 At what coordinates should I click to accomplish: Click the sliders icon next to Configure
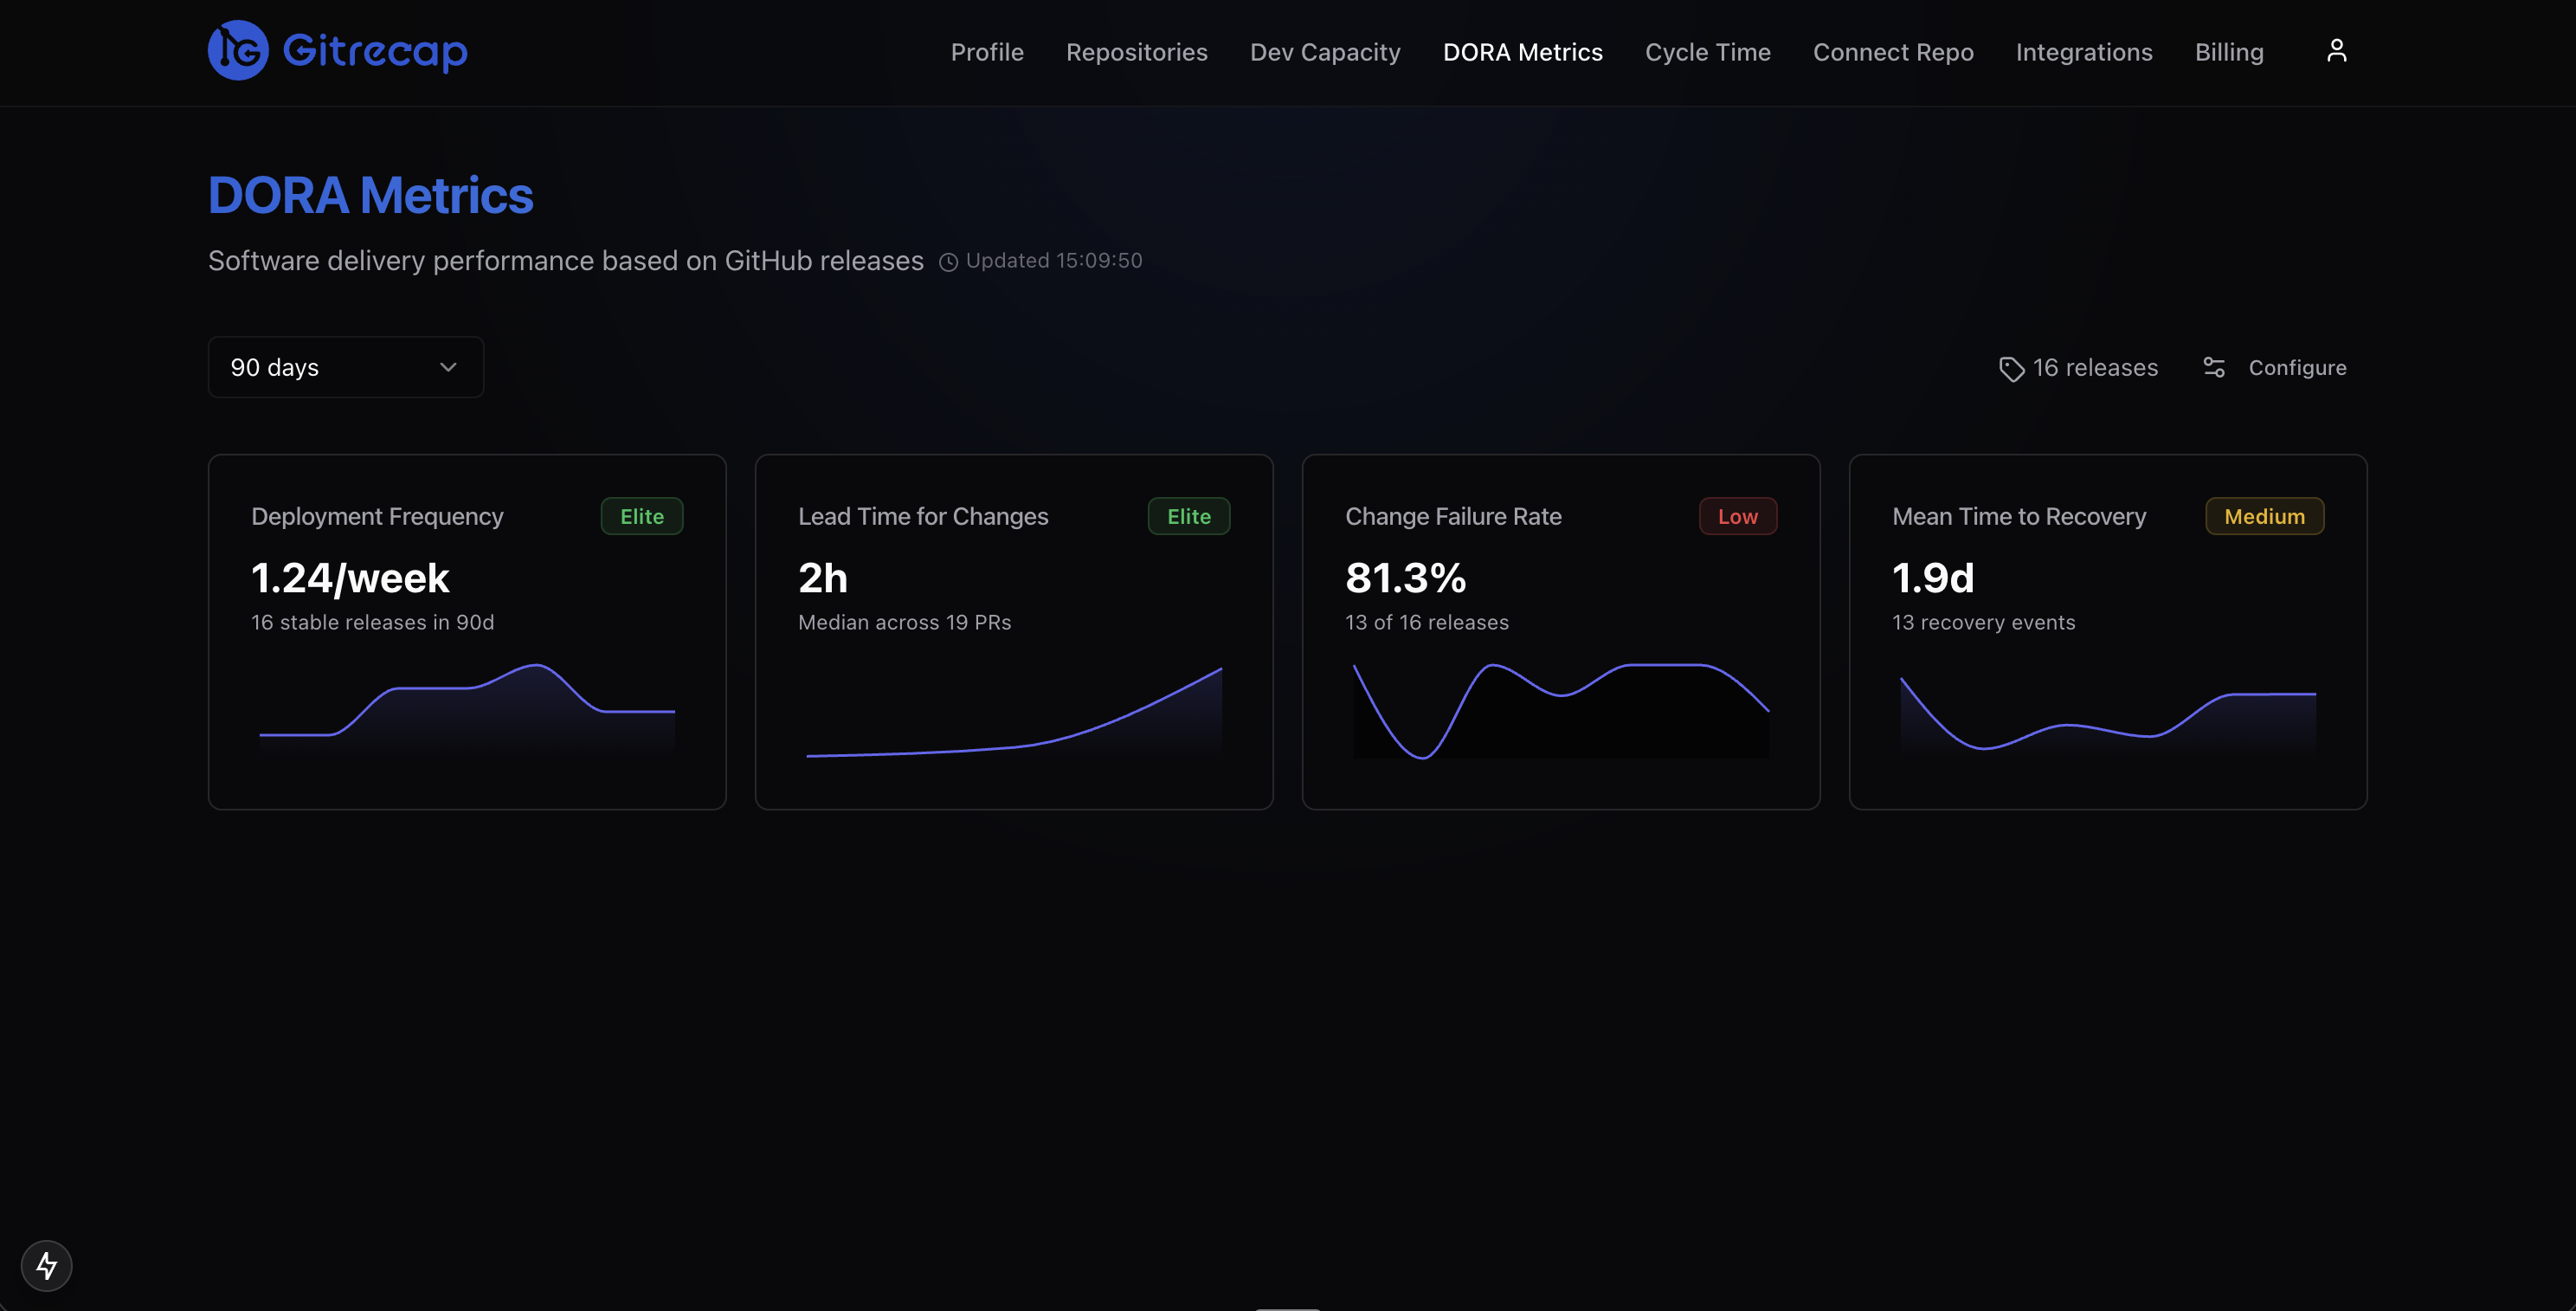pyautogui.click(x=2214, y=367)
